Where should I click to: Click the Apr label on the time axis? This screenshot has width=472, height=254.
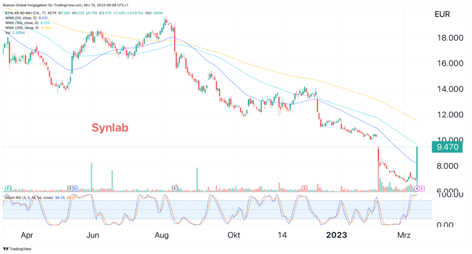tap(27, 235)
